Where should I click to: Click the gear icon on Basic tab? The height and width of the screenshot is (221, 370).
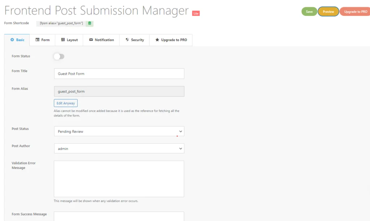[x=12, y=40]
